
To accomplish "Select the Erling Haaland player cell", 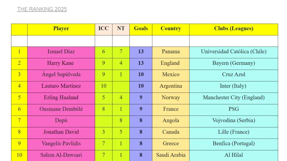I will click(61, 98).
